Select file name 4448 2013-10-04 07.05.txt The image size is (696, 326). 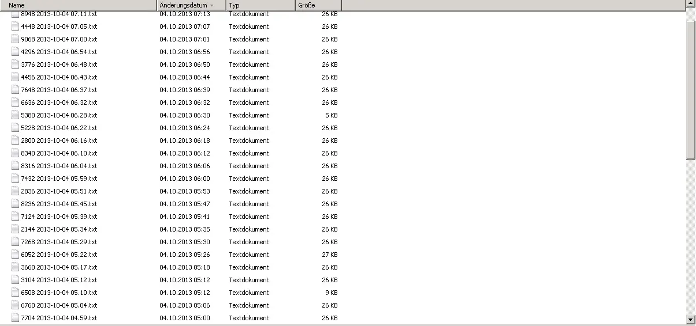coord(59,26)
